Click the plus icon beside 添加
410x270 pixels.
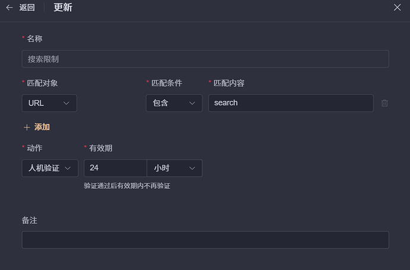27,128
